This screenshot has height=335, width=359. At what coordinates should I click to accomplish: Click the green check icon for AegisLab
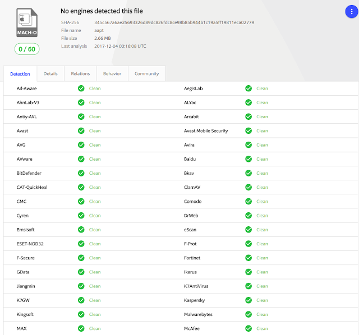pos(248,89)
